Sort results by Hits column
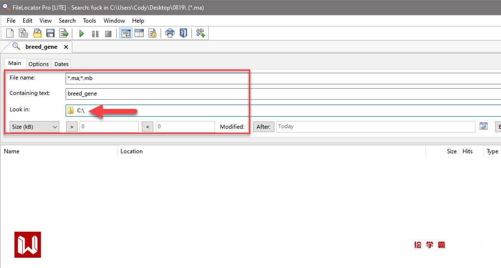The height and width of the screenshot is (268, 501). pyautogui.click(x=467, y=151)
